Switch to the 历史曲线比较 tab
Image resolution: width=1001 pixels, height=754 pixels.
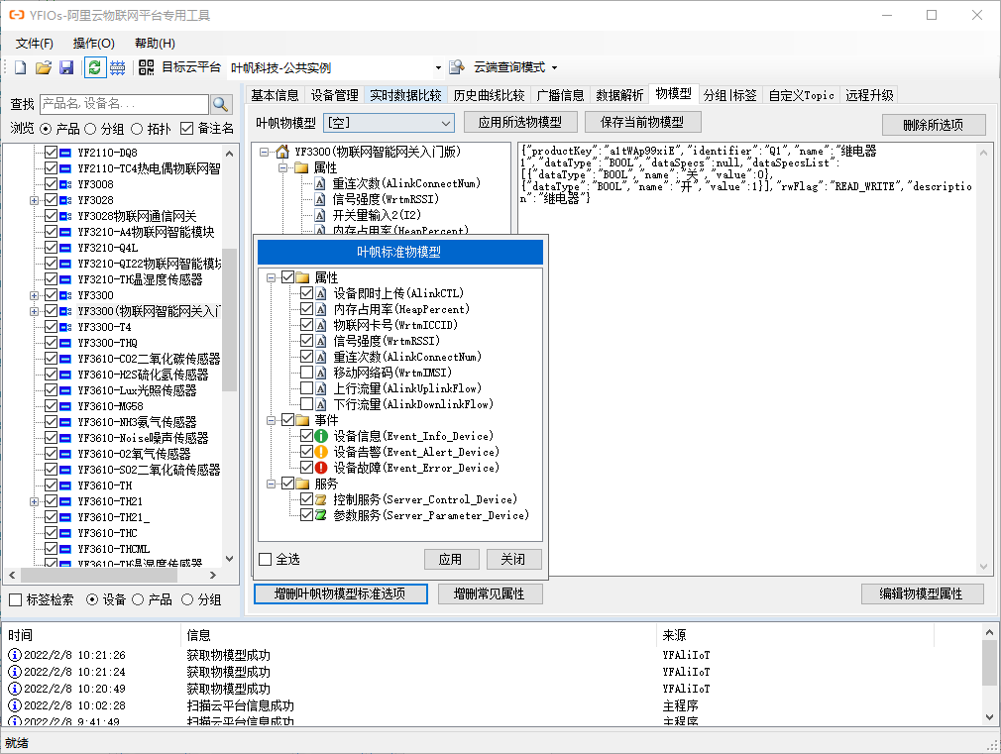(x=489, y=95)
